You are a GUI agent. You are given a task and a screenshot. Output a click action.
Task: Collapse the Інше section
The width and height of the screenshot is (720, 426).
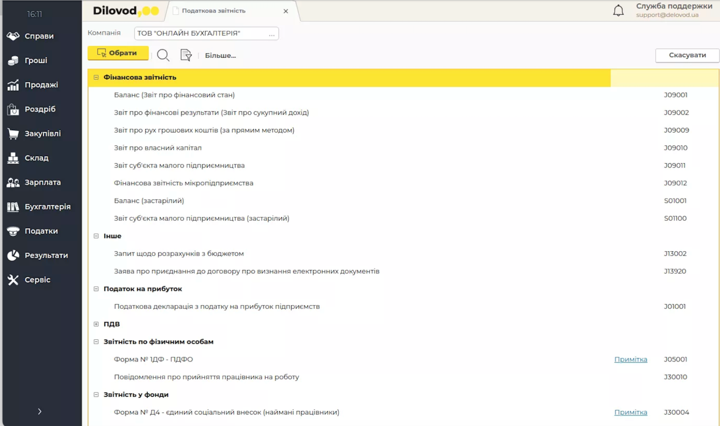click(96, 236)
